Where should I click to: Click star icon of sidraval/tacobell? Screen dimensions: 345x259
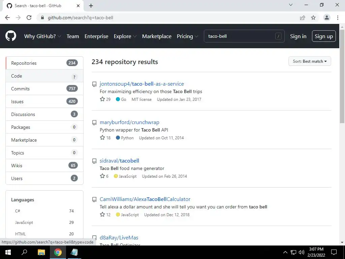tap(102, 176)
